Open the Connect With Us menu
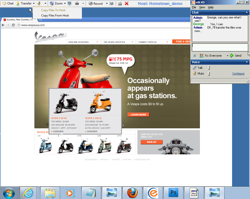250x199 pixels. pyautogui.click(x=154, y=42)
